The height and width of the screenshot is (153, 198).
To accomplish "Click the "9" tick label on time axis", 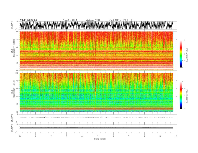I will coord(160,136).
